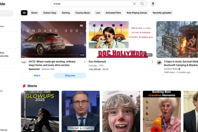Image resolution: width=198 pixels, height=132 pixels.
Task: Open the more options menu for the GV70 ad
Action: [85, 62]
